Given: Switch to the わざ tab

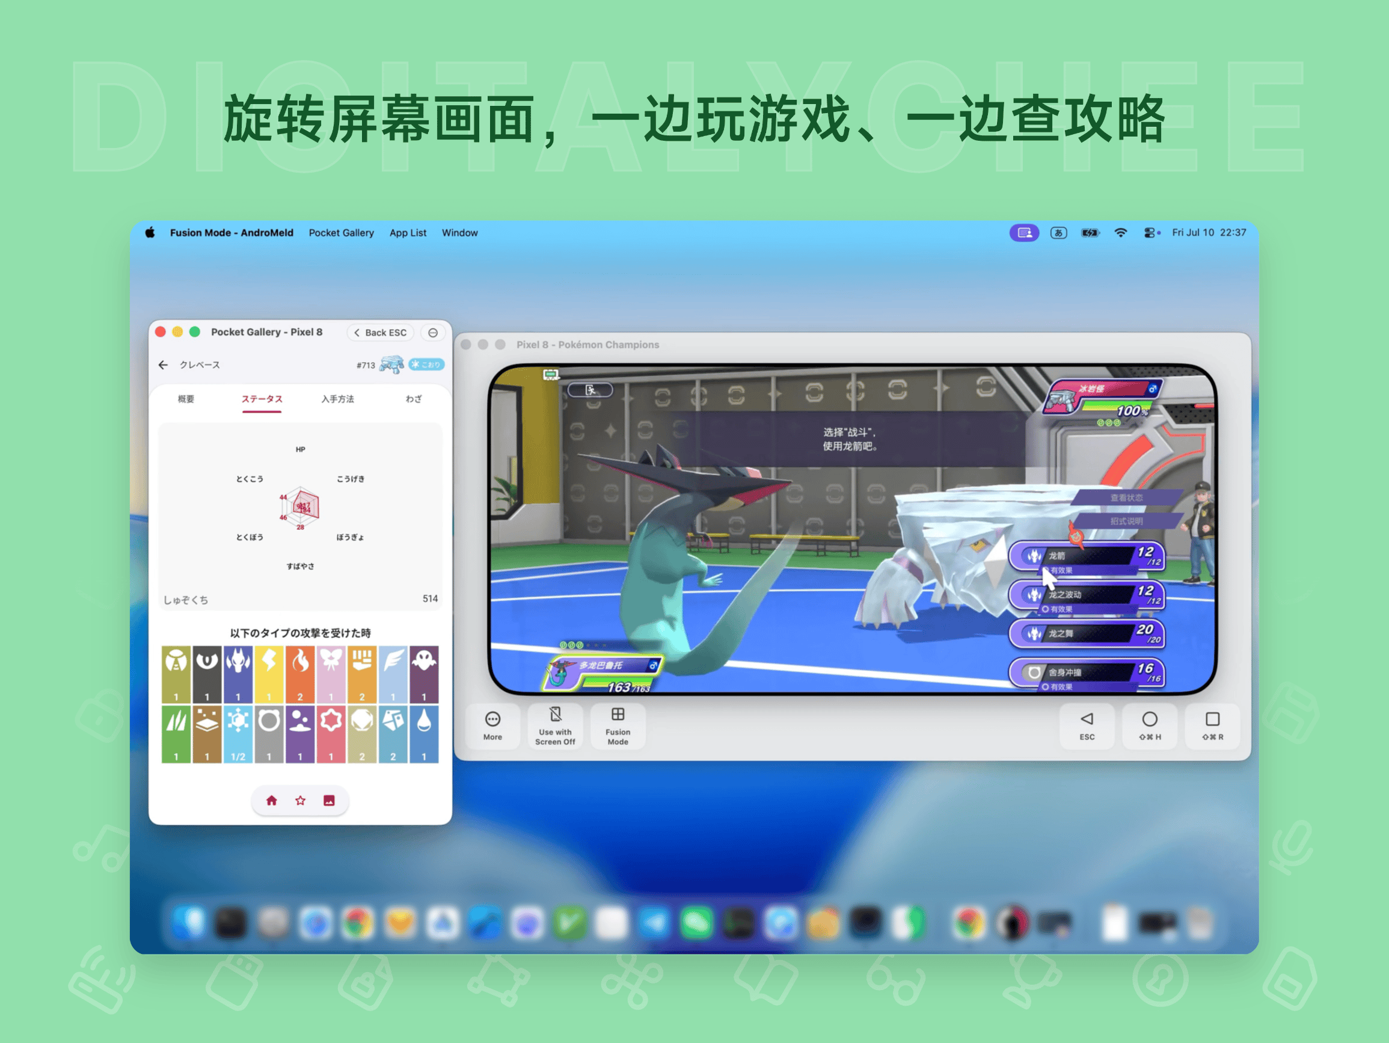Looking at the screenshot, I should [414, 399].
